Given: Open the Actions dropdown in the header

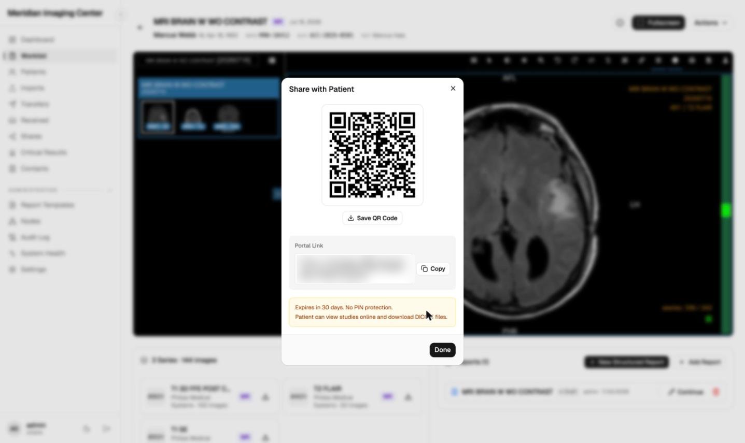Looking at the screenshot, I should point(710,23).
